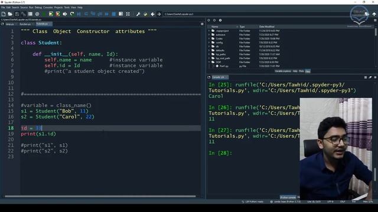Expand the defaults folder
Screen dimensions: 378x212
coord(209,50)
